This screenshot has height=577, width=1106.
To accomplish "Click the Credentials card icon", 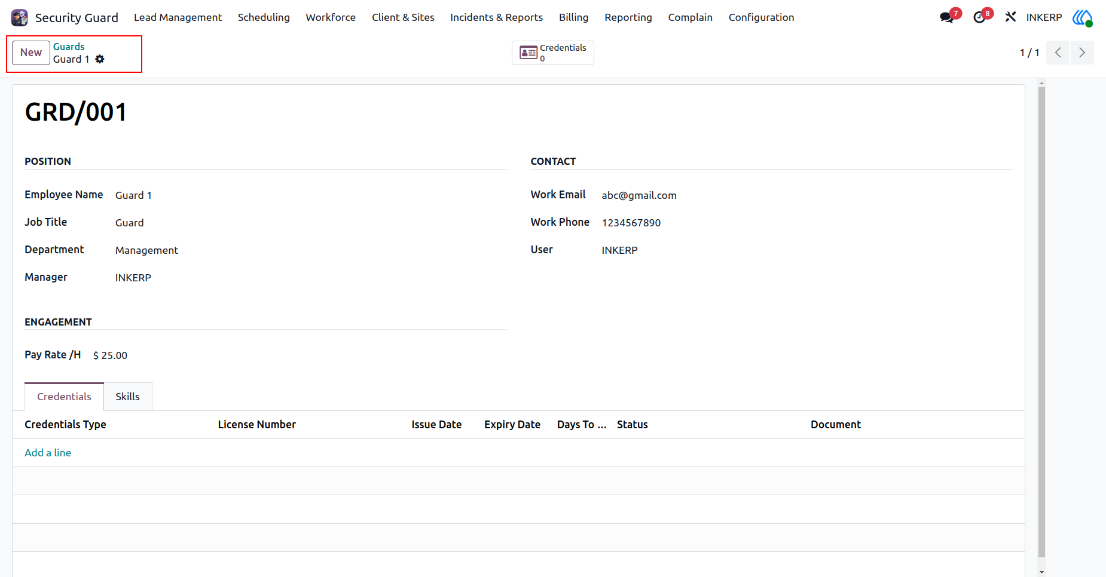I will [x=528, y=53].
